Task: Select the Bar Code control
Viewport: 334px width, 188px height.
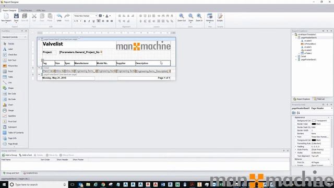Action: (x=12, y=93)
